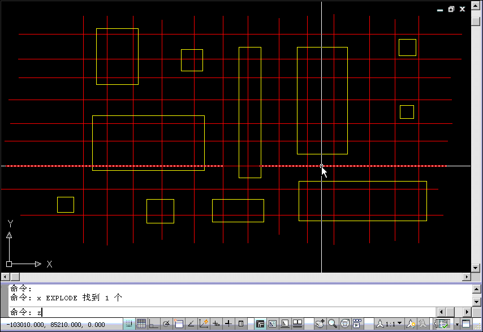
Task: Toggle Snap Mode in the status bar
Action: click(x=129, y=324)
